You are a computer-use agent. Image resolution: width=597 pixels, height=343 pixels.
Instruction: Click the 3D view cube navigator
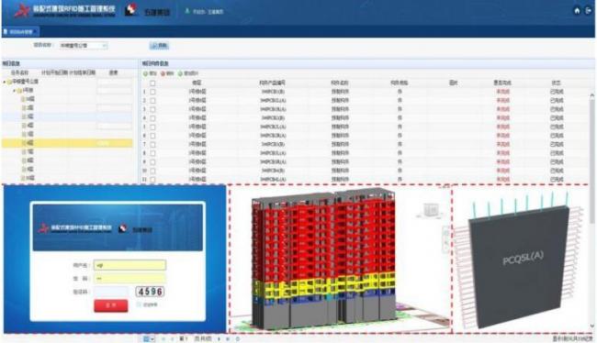(431, 210)
